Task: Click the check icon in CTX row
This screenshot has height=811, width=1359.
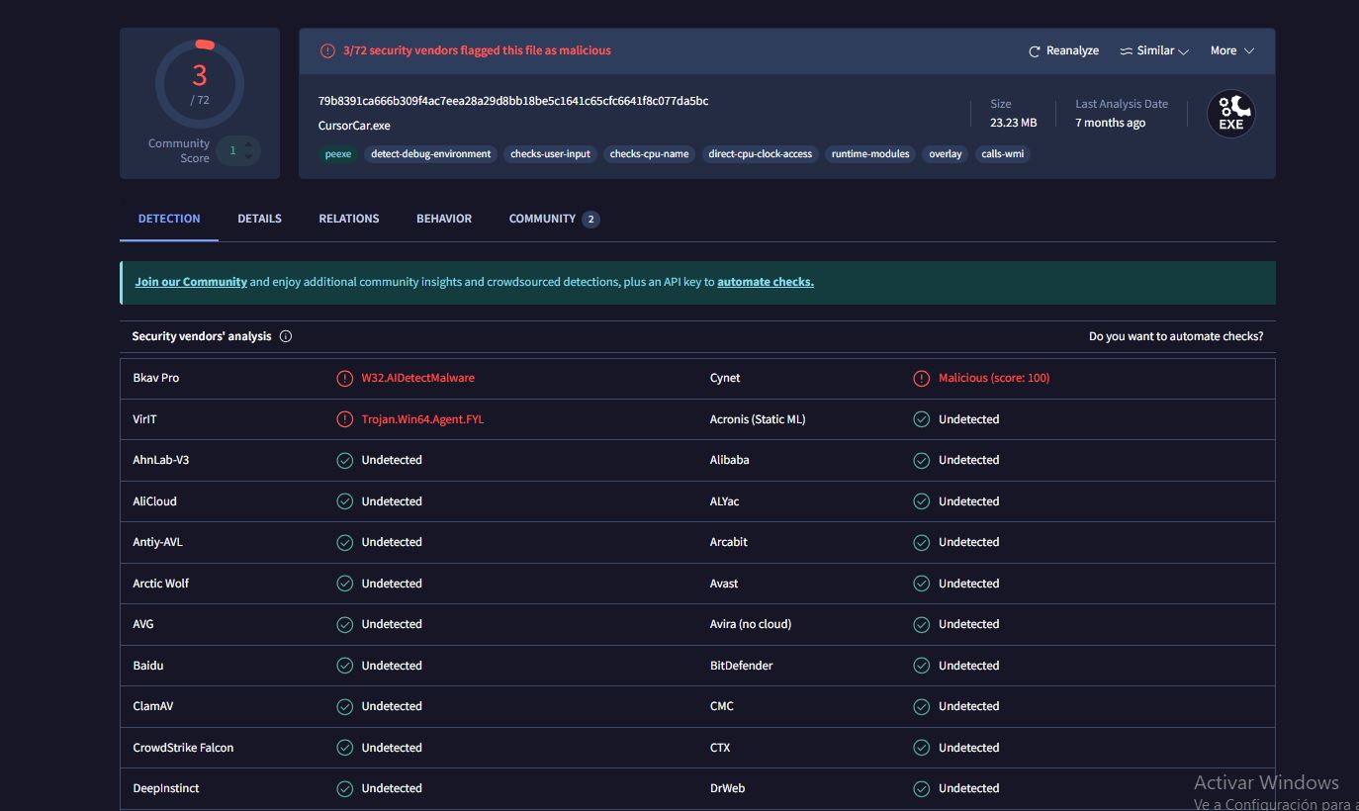Action: (x=921, y=748)
